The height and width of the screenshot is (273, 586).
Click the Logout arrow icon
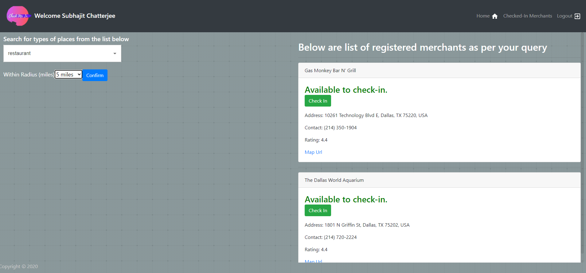pos(577,16)
